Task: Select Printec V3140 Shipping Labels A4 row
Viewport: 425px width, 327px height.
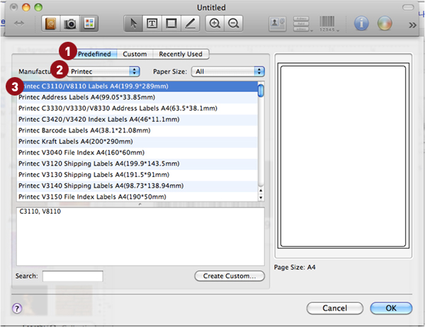Action: coord(137,186)
